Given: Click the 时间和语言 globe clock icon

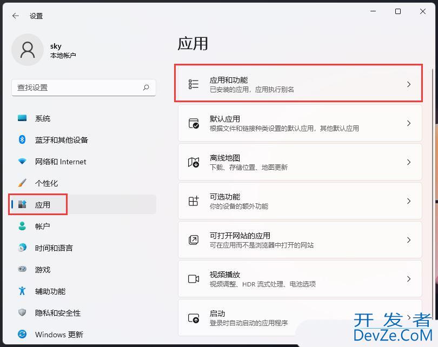Looking at the screenshot, I should pyautogui.click(x=22, y=248).
